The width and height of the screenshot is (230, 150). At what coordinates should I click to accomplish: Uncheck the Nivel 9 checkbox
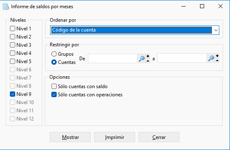point(12,94)
